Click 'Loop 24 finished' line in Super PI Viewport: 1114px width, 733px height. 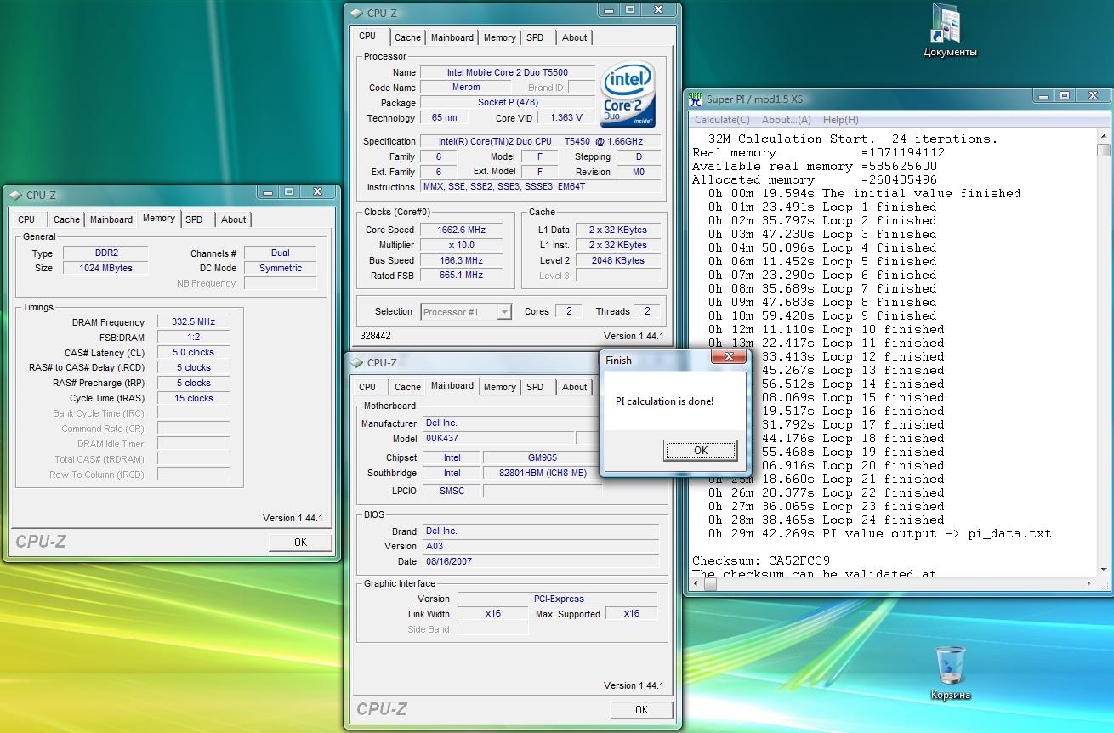pos(827,520)
